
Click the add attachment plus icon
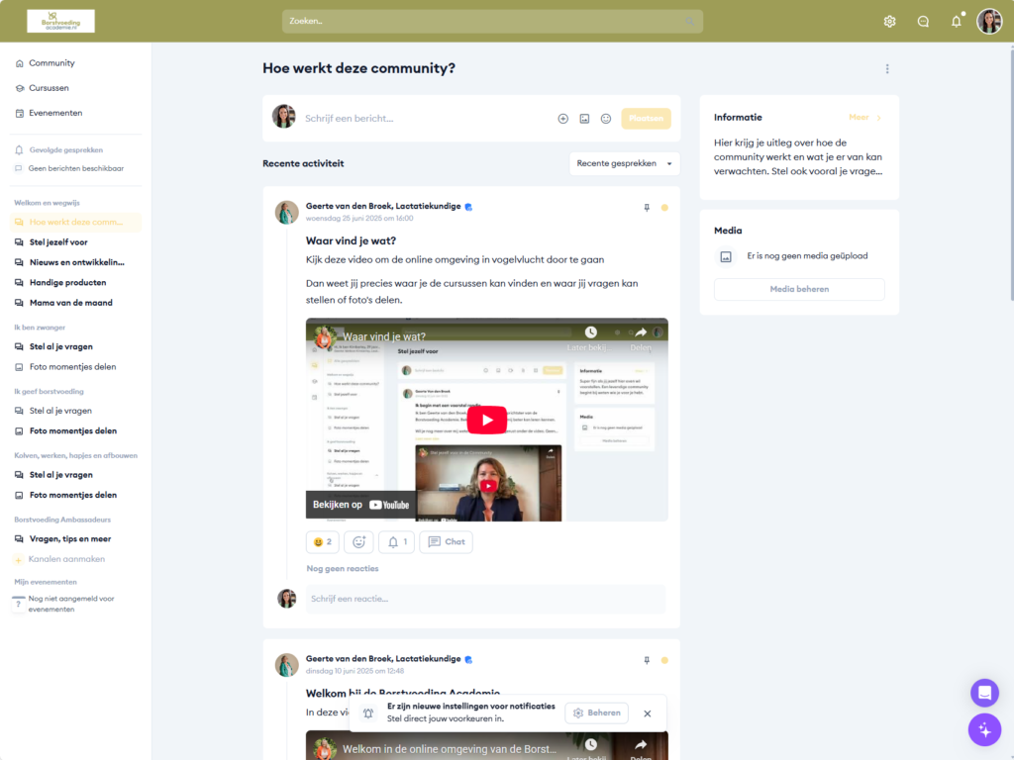pos(562,119)
